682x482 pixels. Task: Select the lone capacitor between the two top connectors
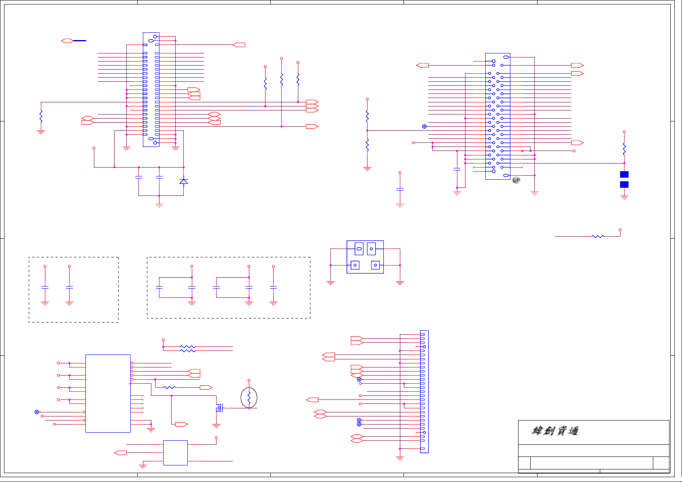coord(400,189)
